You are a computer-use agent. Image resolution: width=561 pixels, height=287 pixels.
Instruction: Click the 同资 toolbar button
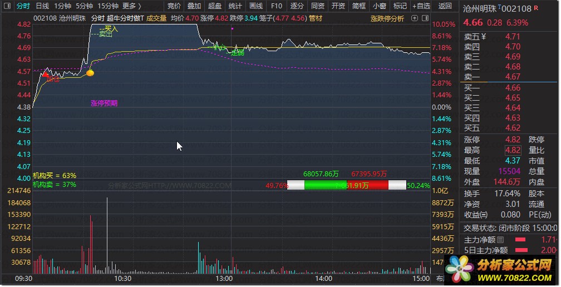pos(318,6)
